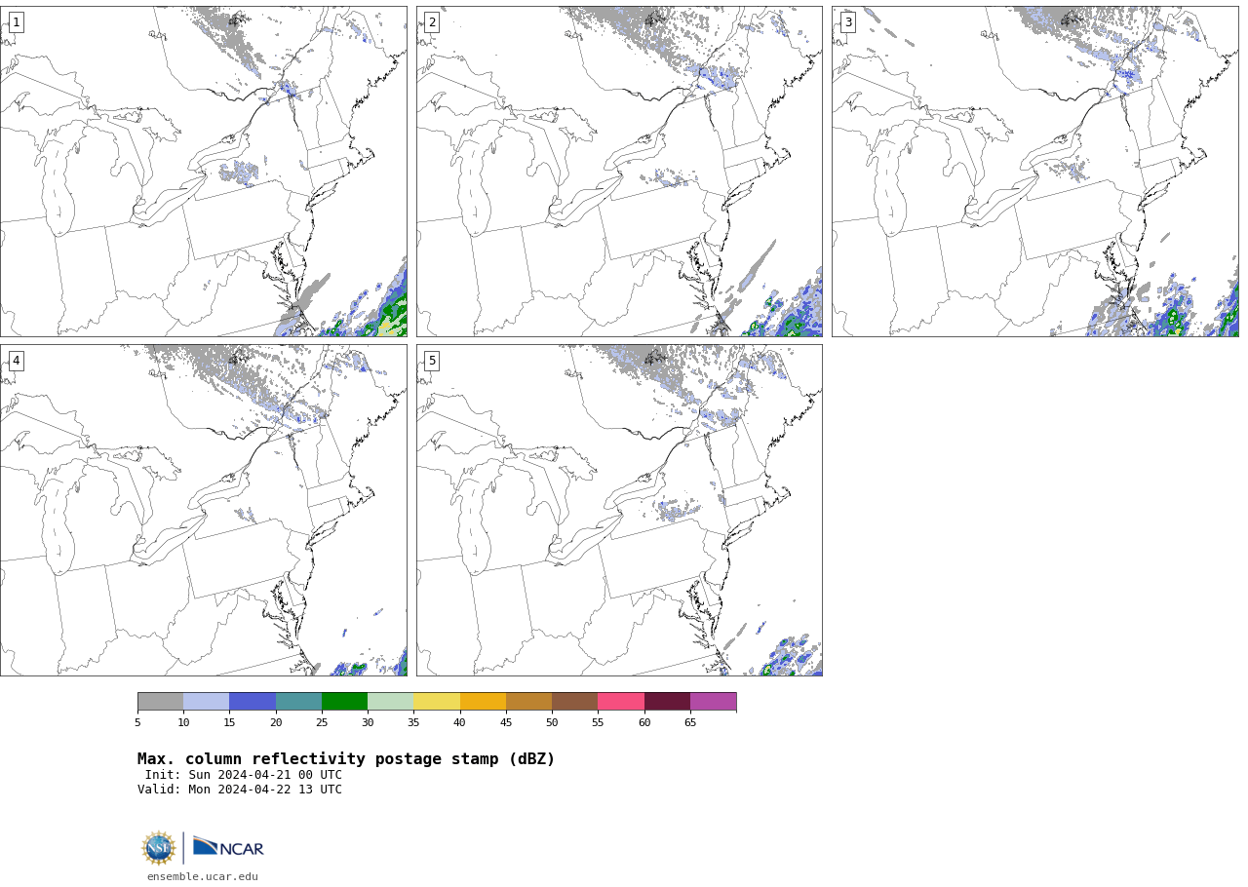This screenshot has height=887, width=1248.
Task: Click the Max. column reflectivity title
Action: (346, 759)
